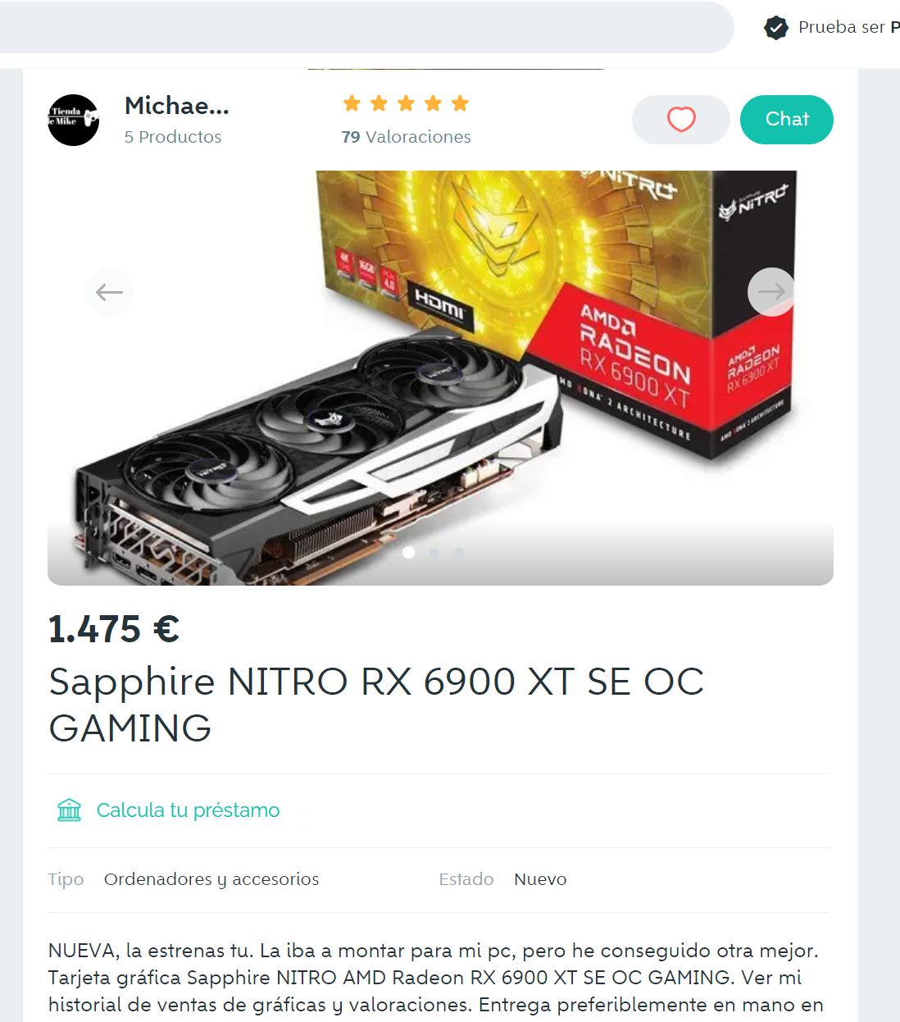The width and height of the screenshot is (900, 1022).
Task: Click the Ordenadores y accesorios category
Action: tap(211, 879)
